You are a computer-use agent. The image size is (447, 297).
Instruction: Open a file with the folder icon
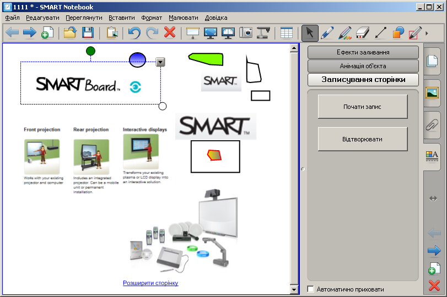click(x=70, y=32)
